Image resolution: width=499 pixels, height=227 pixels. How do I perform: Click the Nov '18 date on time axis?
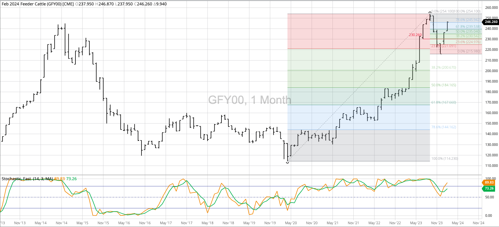tap(228, 223)
